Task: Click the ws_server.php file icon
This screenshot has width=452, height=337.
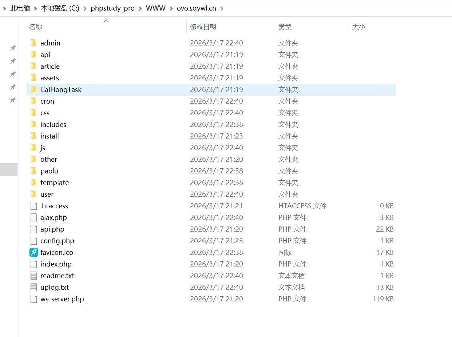Action: click(33, 299)
